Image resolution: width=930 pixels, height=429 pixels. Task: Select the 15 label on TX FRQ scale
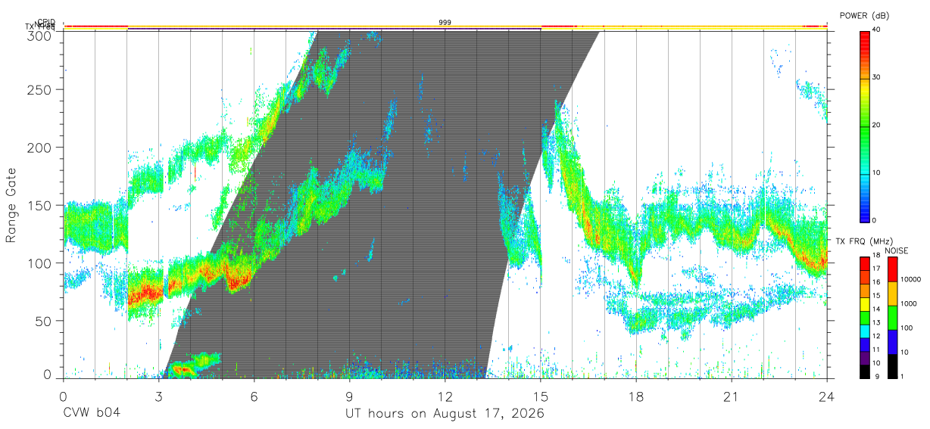(x=876, y=296)
